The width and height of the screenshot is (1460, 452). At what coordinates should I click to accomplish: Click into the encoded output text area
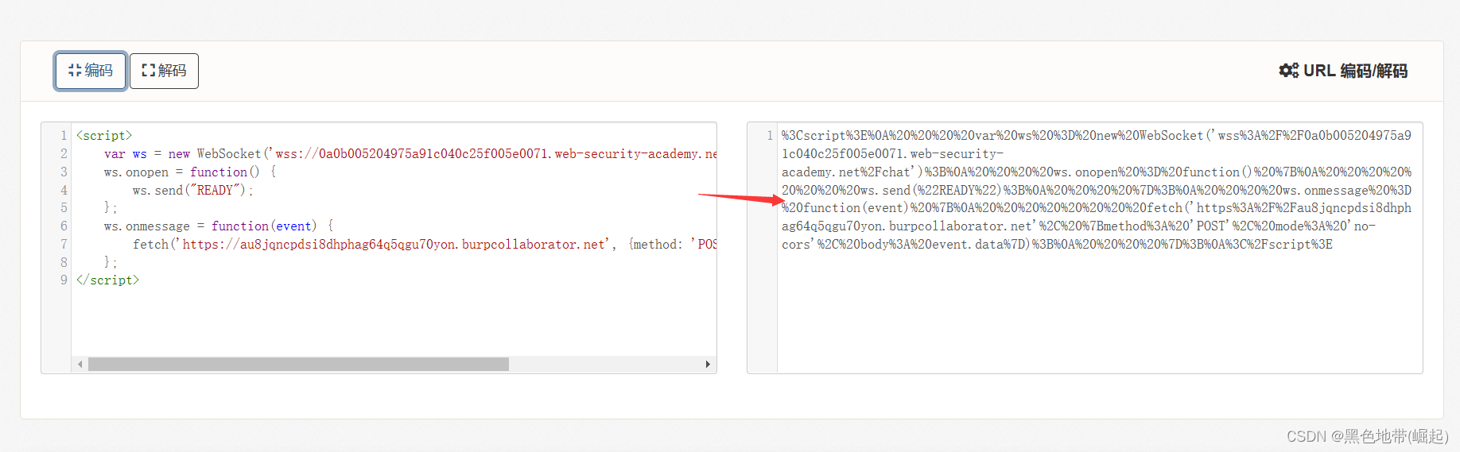point(1100,248)
